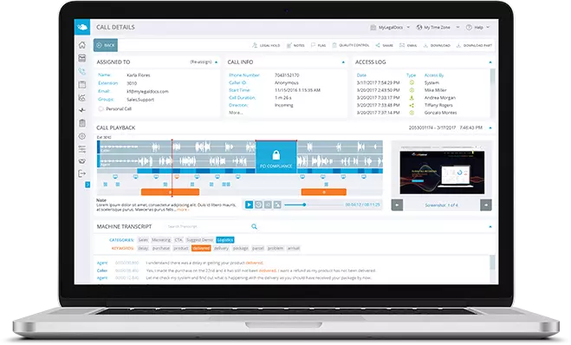
Task: Open the My Time Zone dropdown
Action: point(438,28)
